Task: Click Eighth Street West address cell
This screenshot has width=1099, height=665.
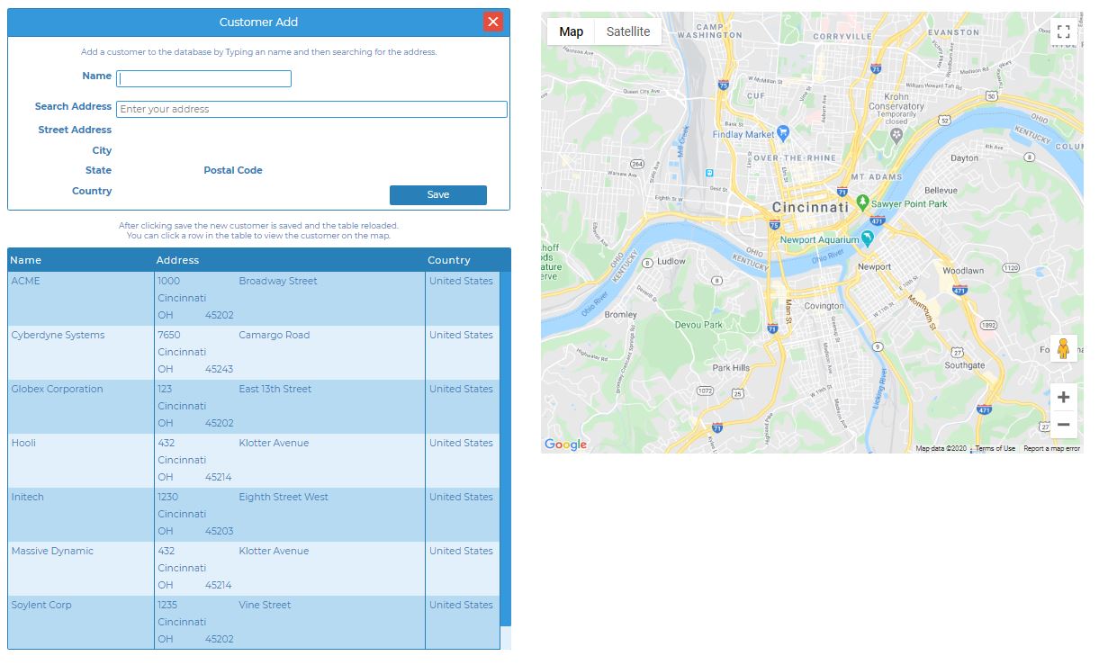Action: (x=284, y=497)
